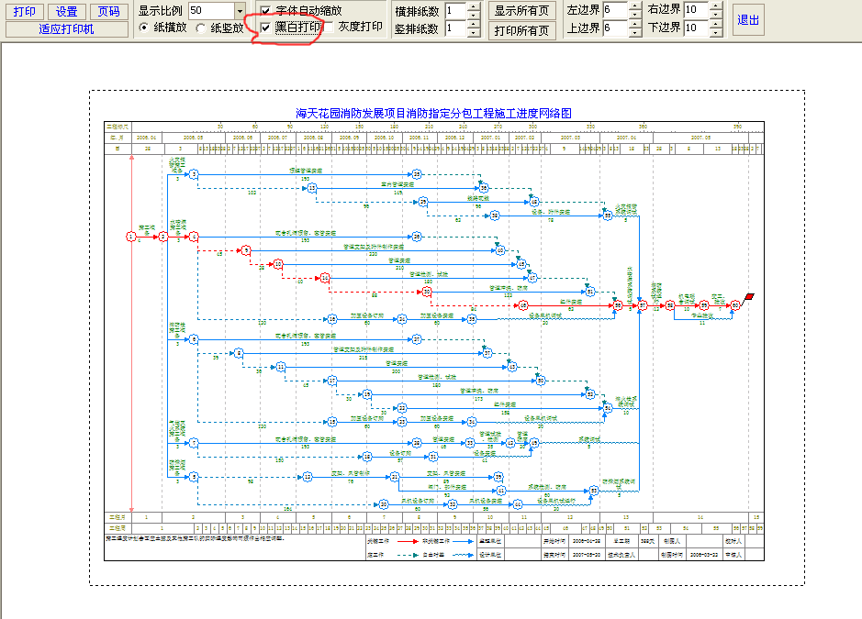Toggle the 字体自动缩放 checkbox
This screenshot has width=862, height=619.
pos(265,10)
